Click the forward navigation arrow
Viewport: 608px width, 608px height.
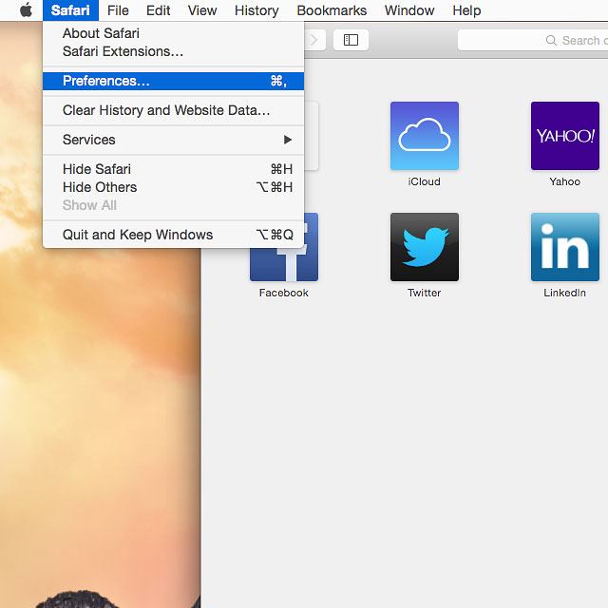[314, 40]
